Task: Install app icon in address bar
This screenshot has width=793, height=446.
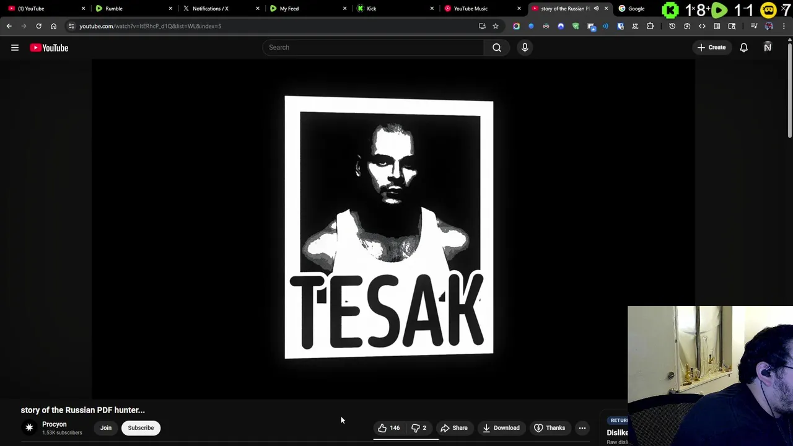Action: 482,26
